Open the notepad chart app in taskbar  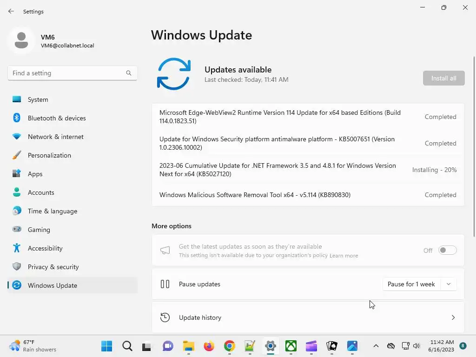[250, 346]
